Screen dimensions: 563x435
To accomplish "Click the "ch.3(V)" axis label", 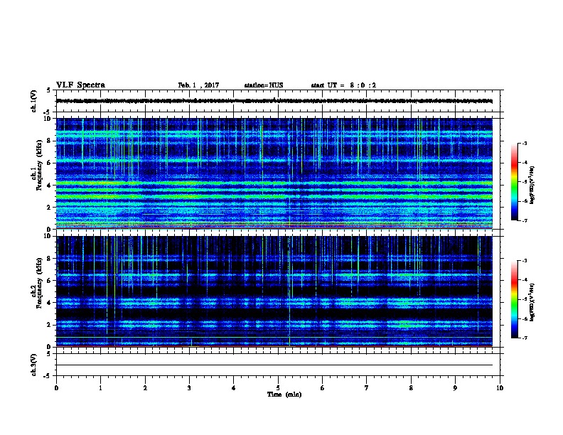I will pos(34,365).
